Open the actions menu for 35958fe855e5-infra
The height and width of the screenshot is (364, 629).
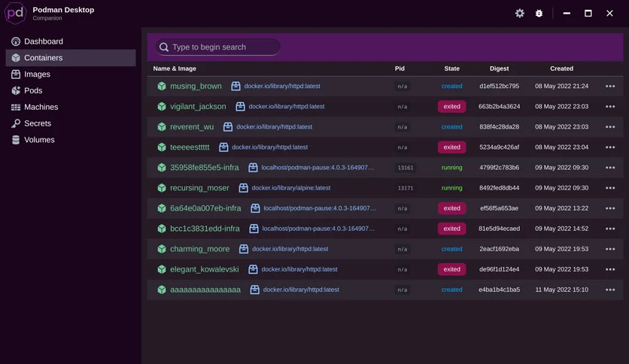pos(610,168)
